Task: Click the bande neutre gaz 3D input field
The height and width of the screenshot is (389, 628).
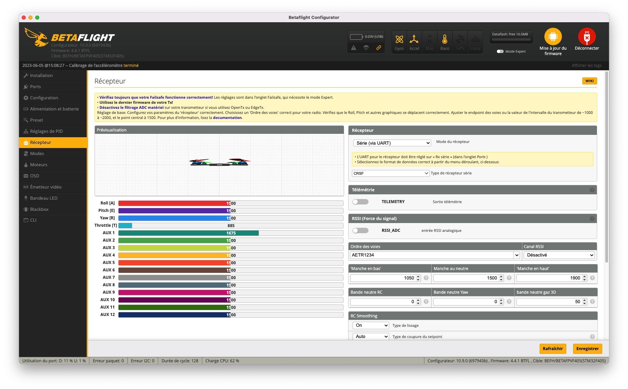Action: 551,301
